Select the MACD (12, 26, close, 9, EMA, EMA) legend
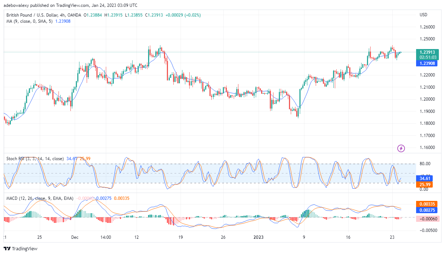The width and height of the screenshot is (445, 255). 40,198
